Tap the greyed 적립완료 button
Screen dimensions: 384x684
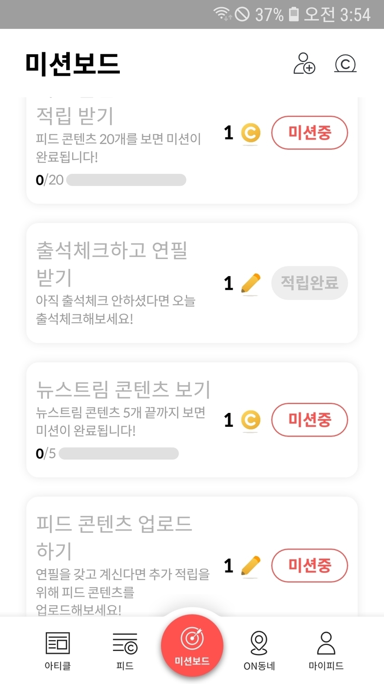[x=310, y=283]
